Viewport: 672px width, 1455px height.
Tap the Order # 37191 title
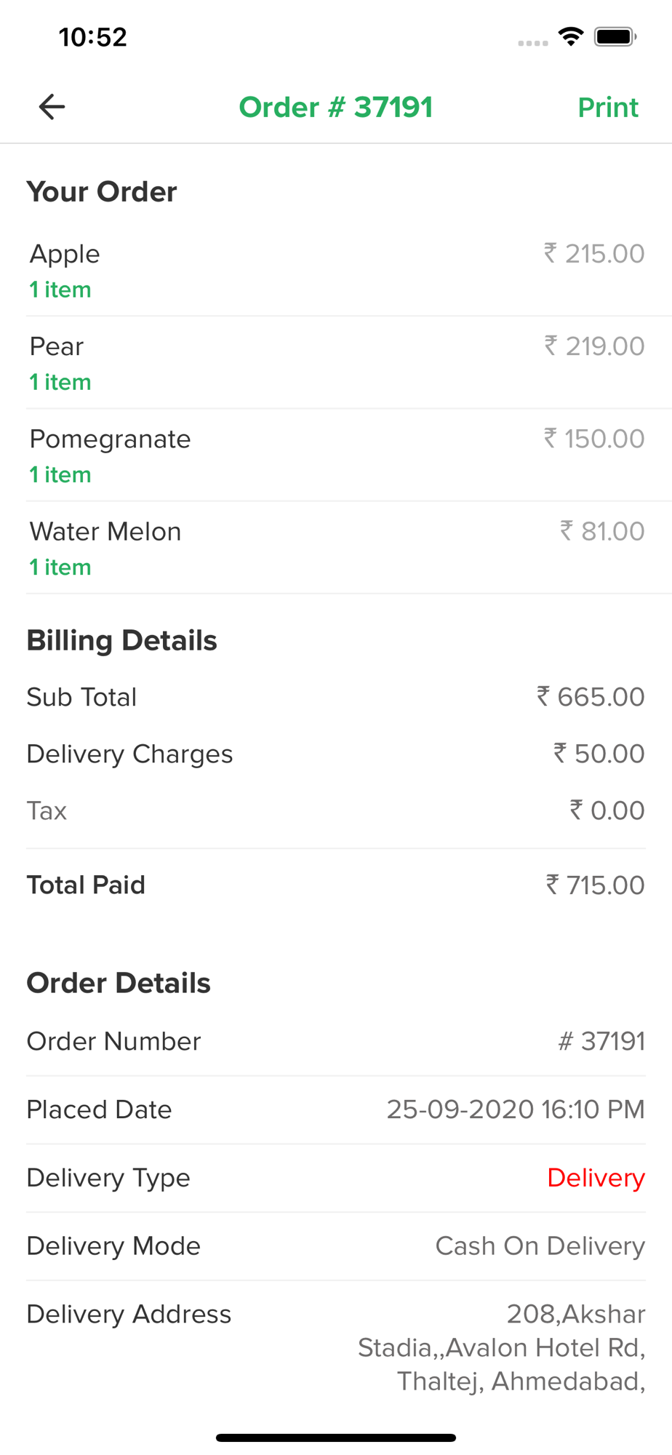[x=336, y=108]
